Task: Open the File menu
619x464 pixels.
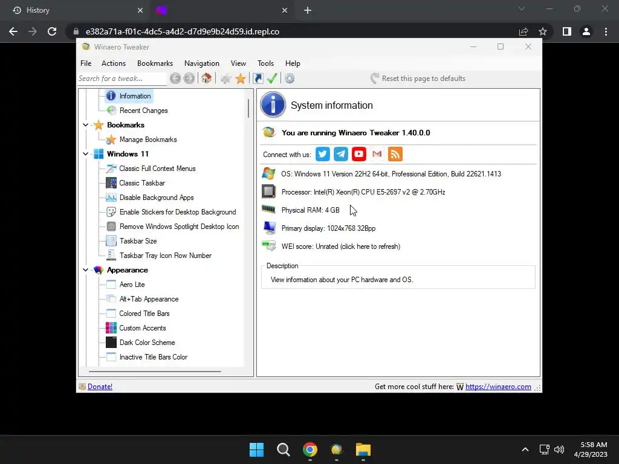Action: click(x=86, y=63)
